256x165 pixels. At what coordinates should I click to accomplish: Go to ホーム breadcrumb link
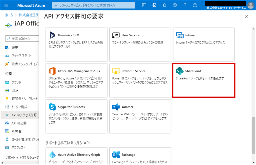9,15
